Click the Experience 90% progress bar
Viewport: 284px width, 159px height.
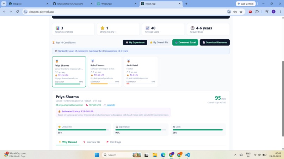click(141, 130)
